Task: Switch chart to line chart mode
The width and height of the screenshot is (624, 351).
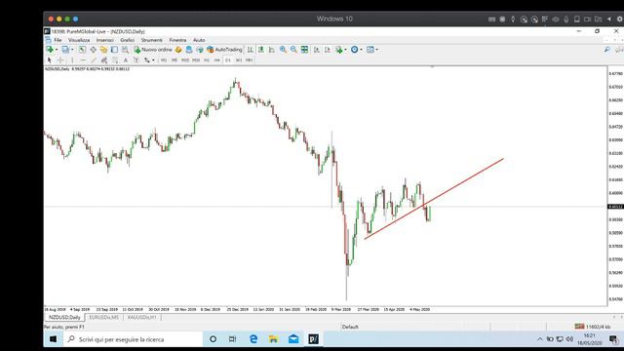Action: click(272, 50)
